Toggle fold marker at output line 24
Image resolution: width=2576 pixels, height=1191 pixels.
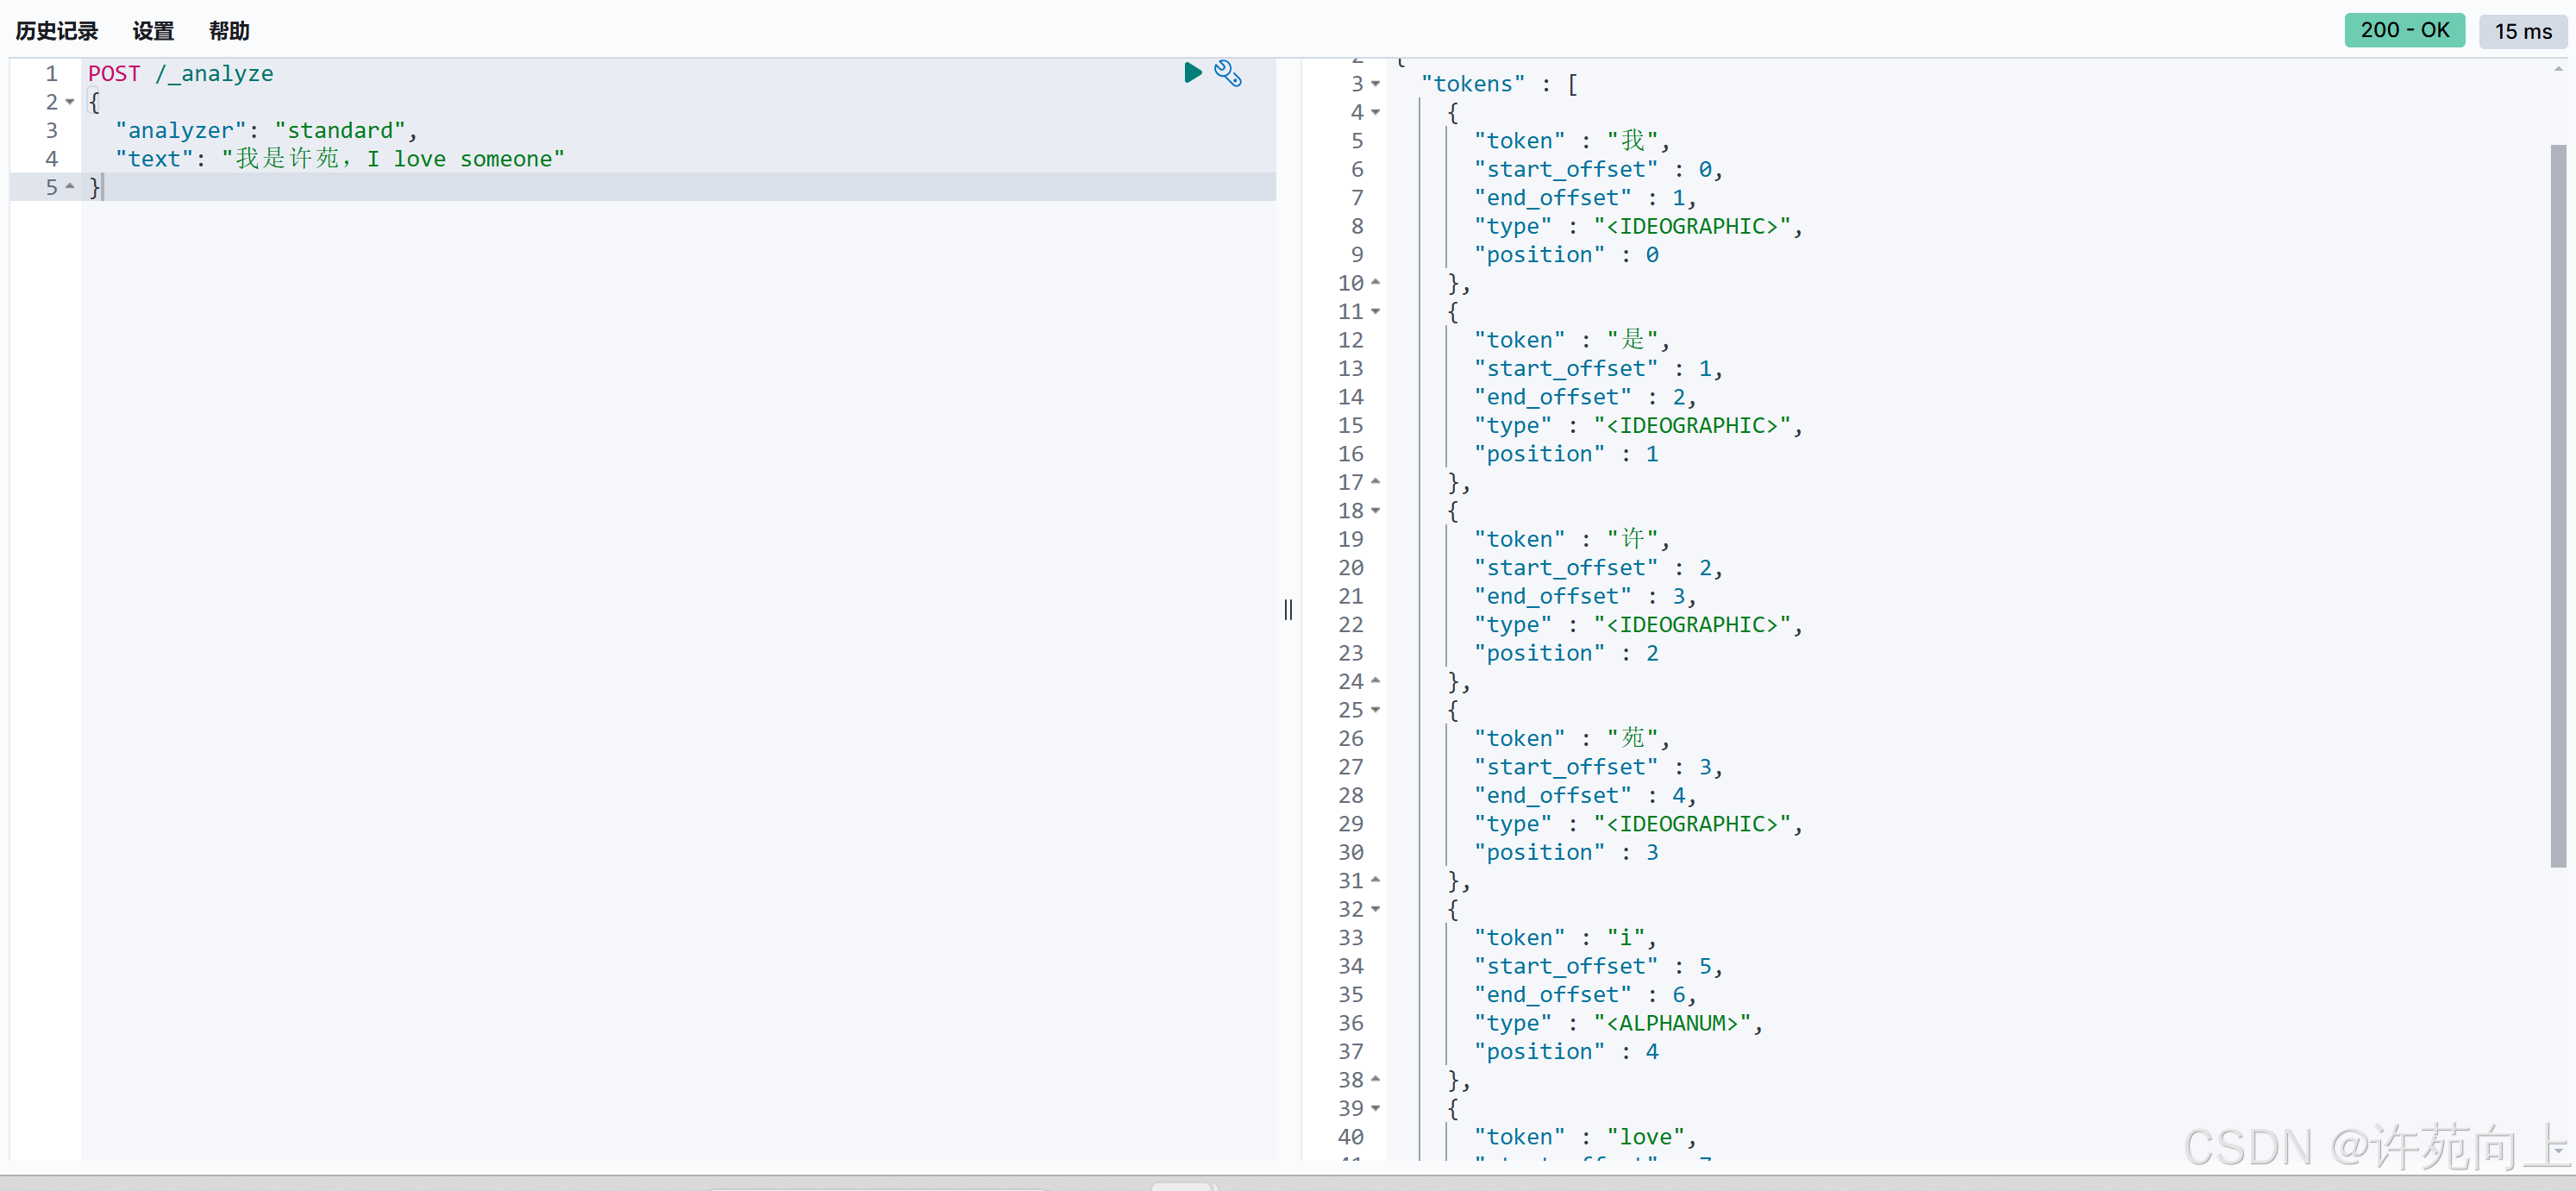pyautogui.click(x=1376, y=681)
